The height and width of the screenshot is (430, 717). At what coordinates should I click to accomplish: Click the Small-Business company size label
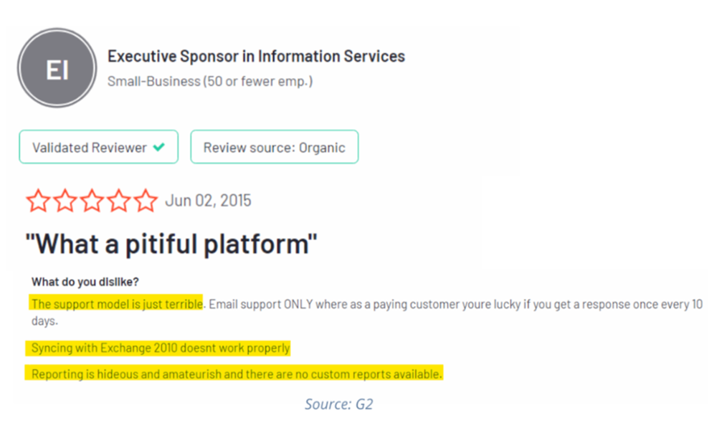tap(210, 81)
